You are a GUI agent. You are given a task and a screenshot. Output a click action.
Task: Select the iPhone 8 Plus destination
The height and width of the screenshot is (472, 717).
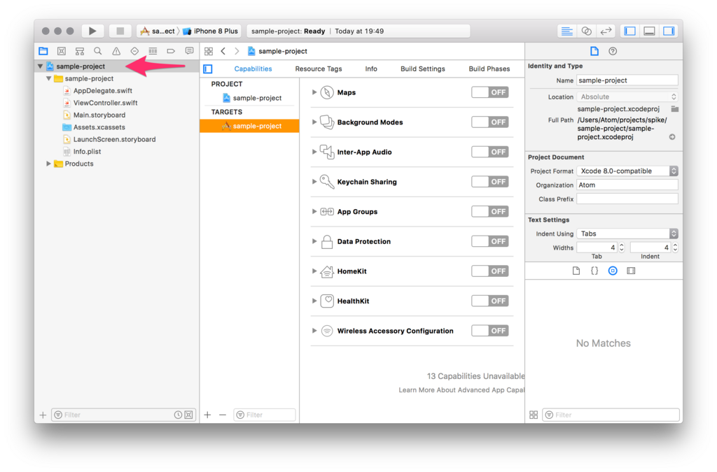[211, 31]
